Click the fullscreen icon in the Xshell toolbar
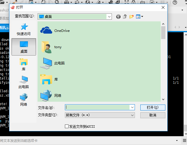 127,2
